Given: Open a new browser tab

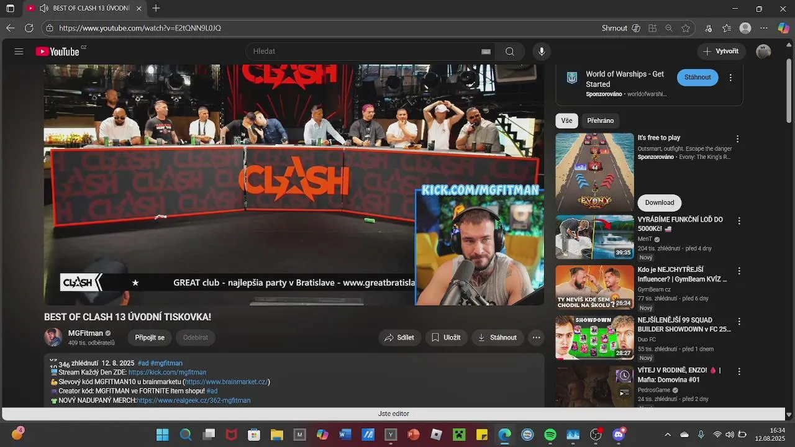Looking at the screenshot, I should tap(156, 9).
